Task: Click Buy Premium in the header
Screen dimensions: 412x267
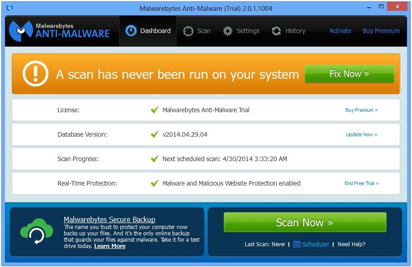Action: pos(381,31)
